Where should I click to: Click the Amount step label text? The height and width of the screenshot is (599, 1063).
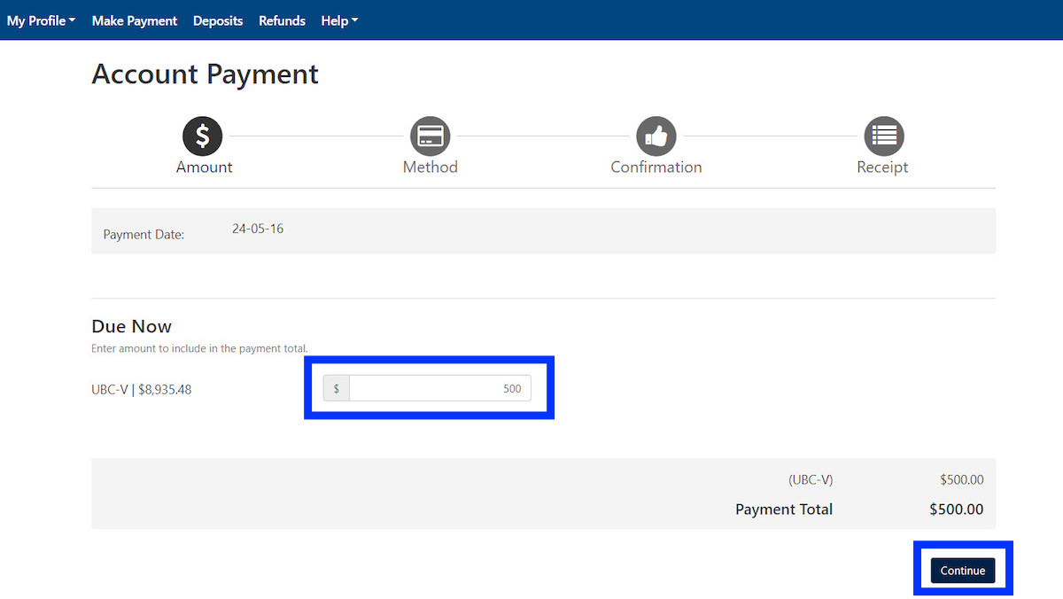(x=203, y=167)
